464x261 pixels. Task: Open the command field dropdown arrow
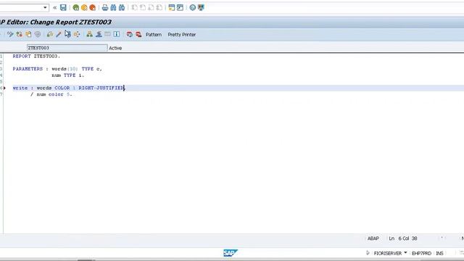pos(45,8)
